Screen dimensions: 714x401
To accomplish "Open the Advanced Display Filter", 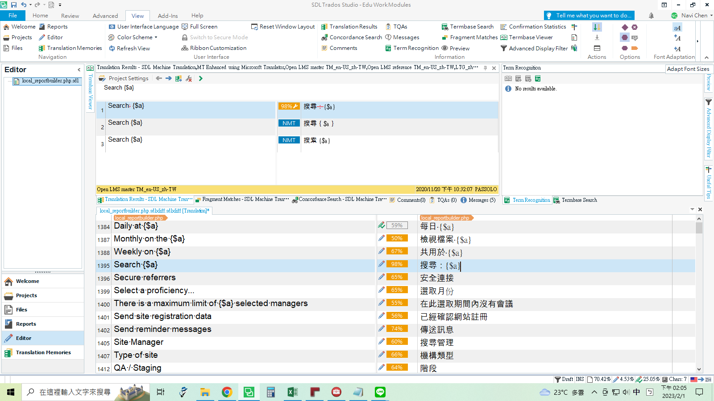I will (x=534, y=48).
